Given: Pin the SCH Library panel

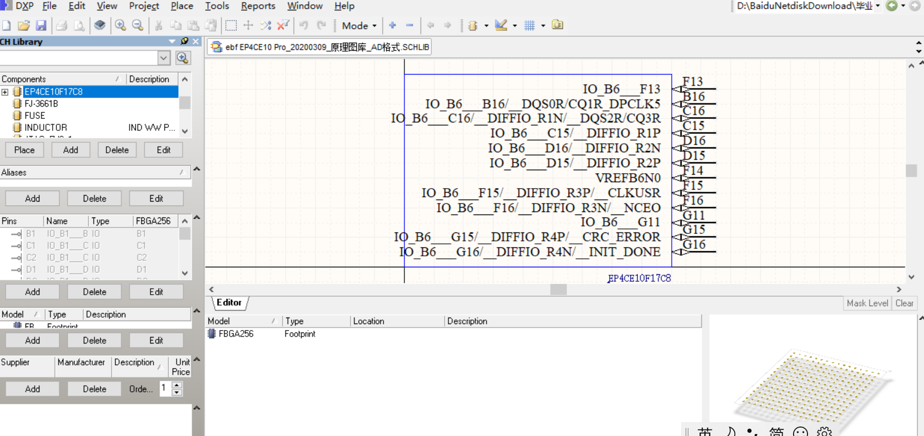Looking at the screenshot, I should 185,41.
